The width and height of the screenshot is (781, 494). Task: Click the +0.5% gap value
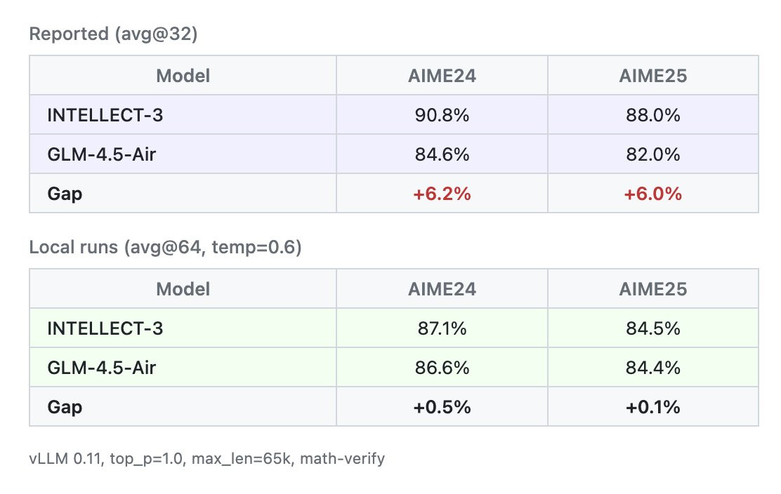pos(442,406)
